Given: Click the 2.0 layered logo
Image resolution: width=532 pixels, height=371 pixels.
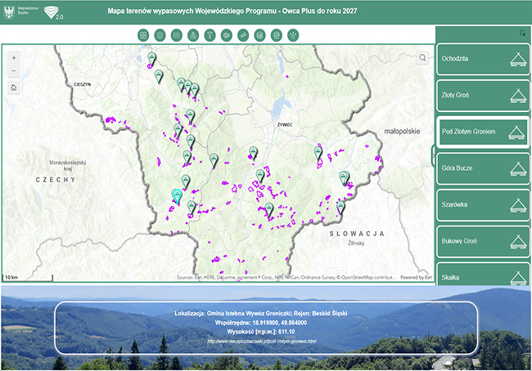Looking at the screenshot, I should [x=53, y=13].
